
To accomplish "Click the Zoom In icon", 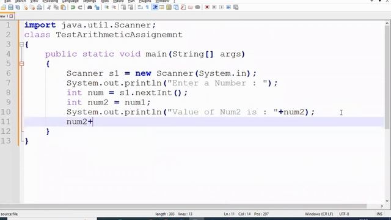I will [x=106, y=7].
